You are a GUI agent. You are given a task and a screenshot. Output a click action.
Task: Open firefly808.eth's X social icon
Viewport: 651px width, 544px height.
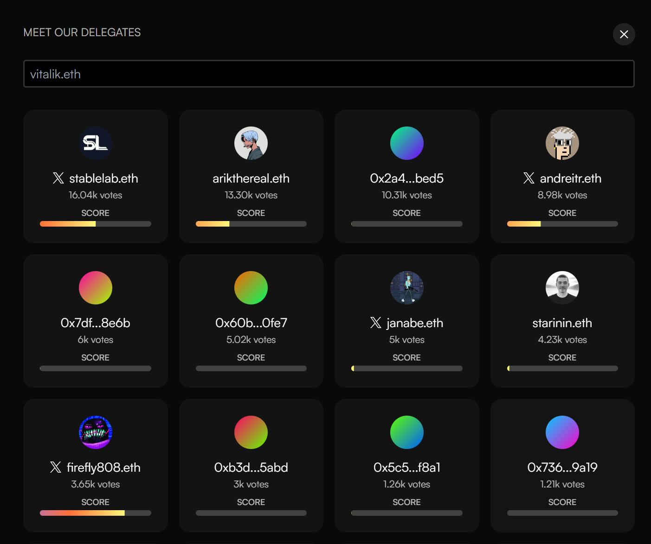[56, 468]
